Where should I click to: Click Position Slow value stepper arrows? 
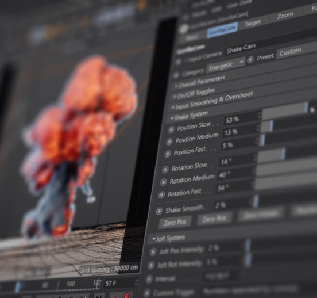[x=260, y=116]
